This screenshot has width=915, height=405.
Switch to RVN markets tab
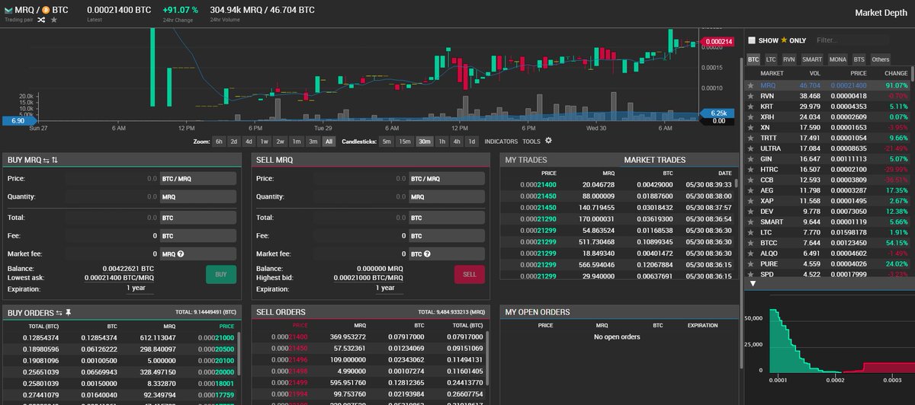(x=789, y=59)
